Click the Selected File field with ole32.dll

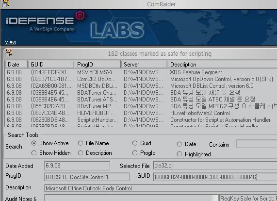tap(215, 166)
